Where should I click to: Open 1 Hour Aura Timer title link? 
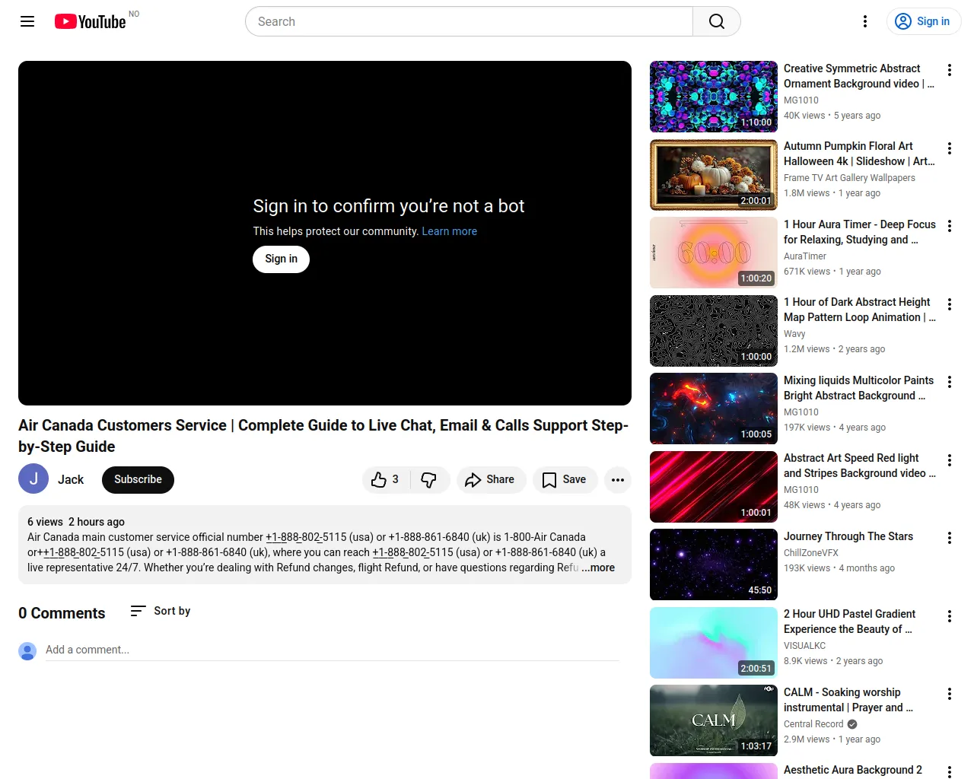[860, 232]
